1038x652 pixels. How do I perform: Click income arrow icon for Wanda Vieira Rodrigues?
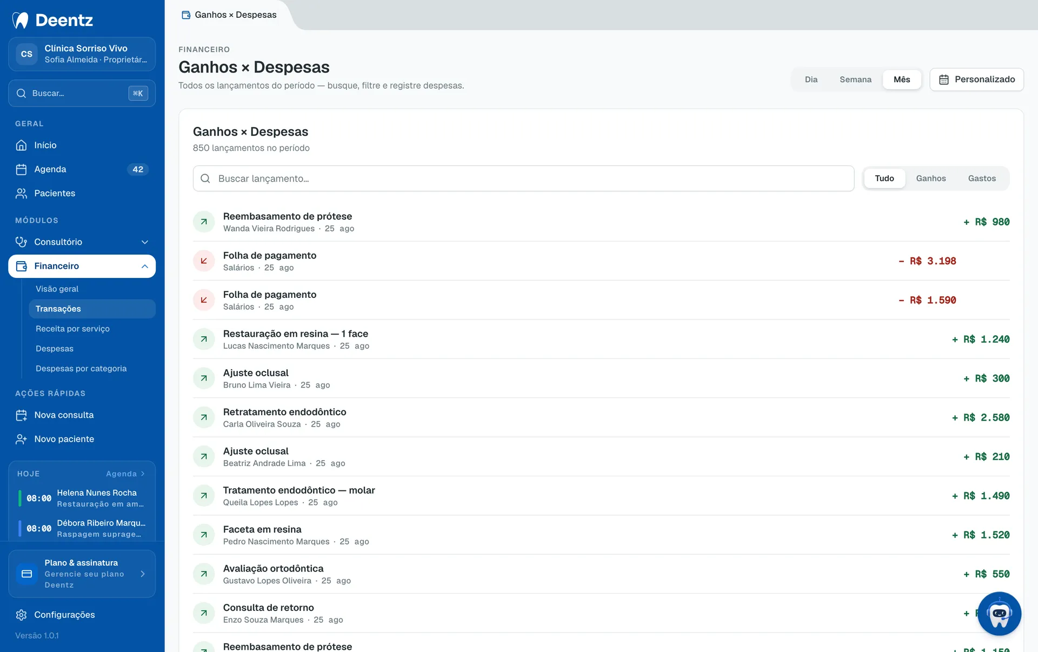(204, 222)
